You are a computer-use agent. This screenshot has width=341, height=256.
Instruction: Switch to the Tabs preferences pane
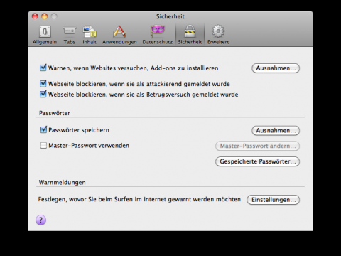click(69, 35)
